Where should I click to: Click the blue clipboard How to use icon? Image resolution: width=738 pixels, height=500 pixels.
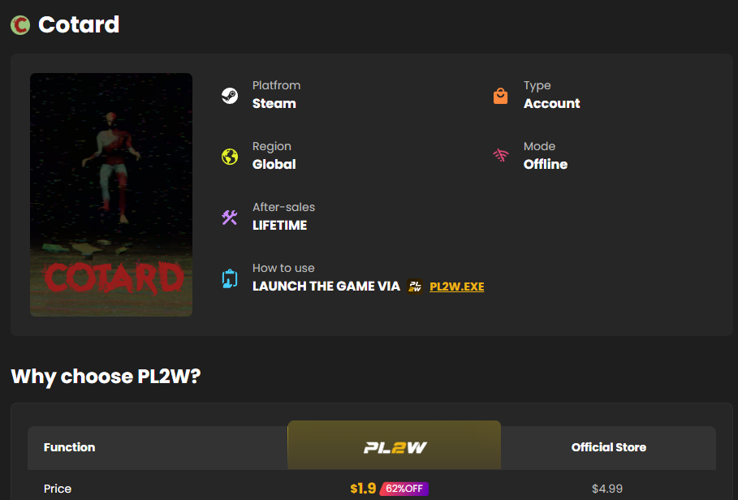point(230,278)
